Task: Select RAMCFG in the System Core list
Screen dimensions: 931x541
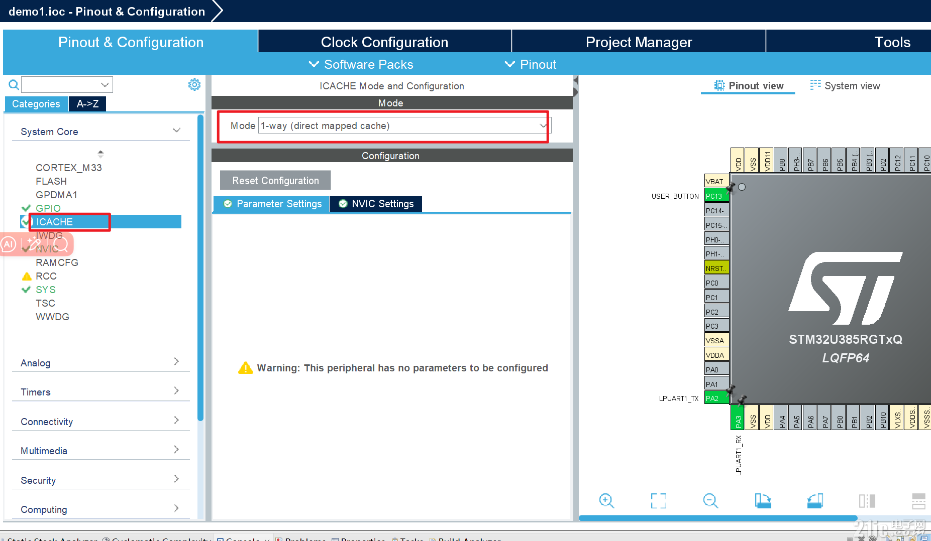Action: click(57, 262)
